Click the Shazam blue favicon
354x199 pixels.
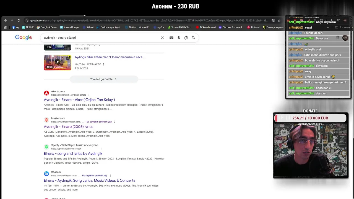point(46,174)
